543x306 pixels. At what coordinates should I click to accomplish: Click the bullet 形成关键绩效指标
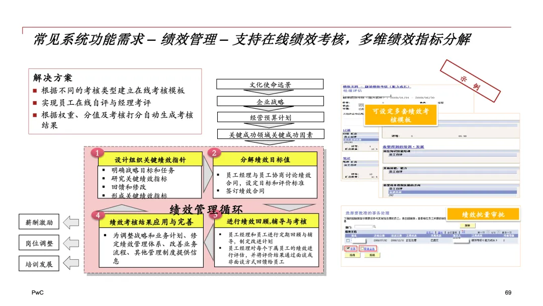(x=139, y=195)
